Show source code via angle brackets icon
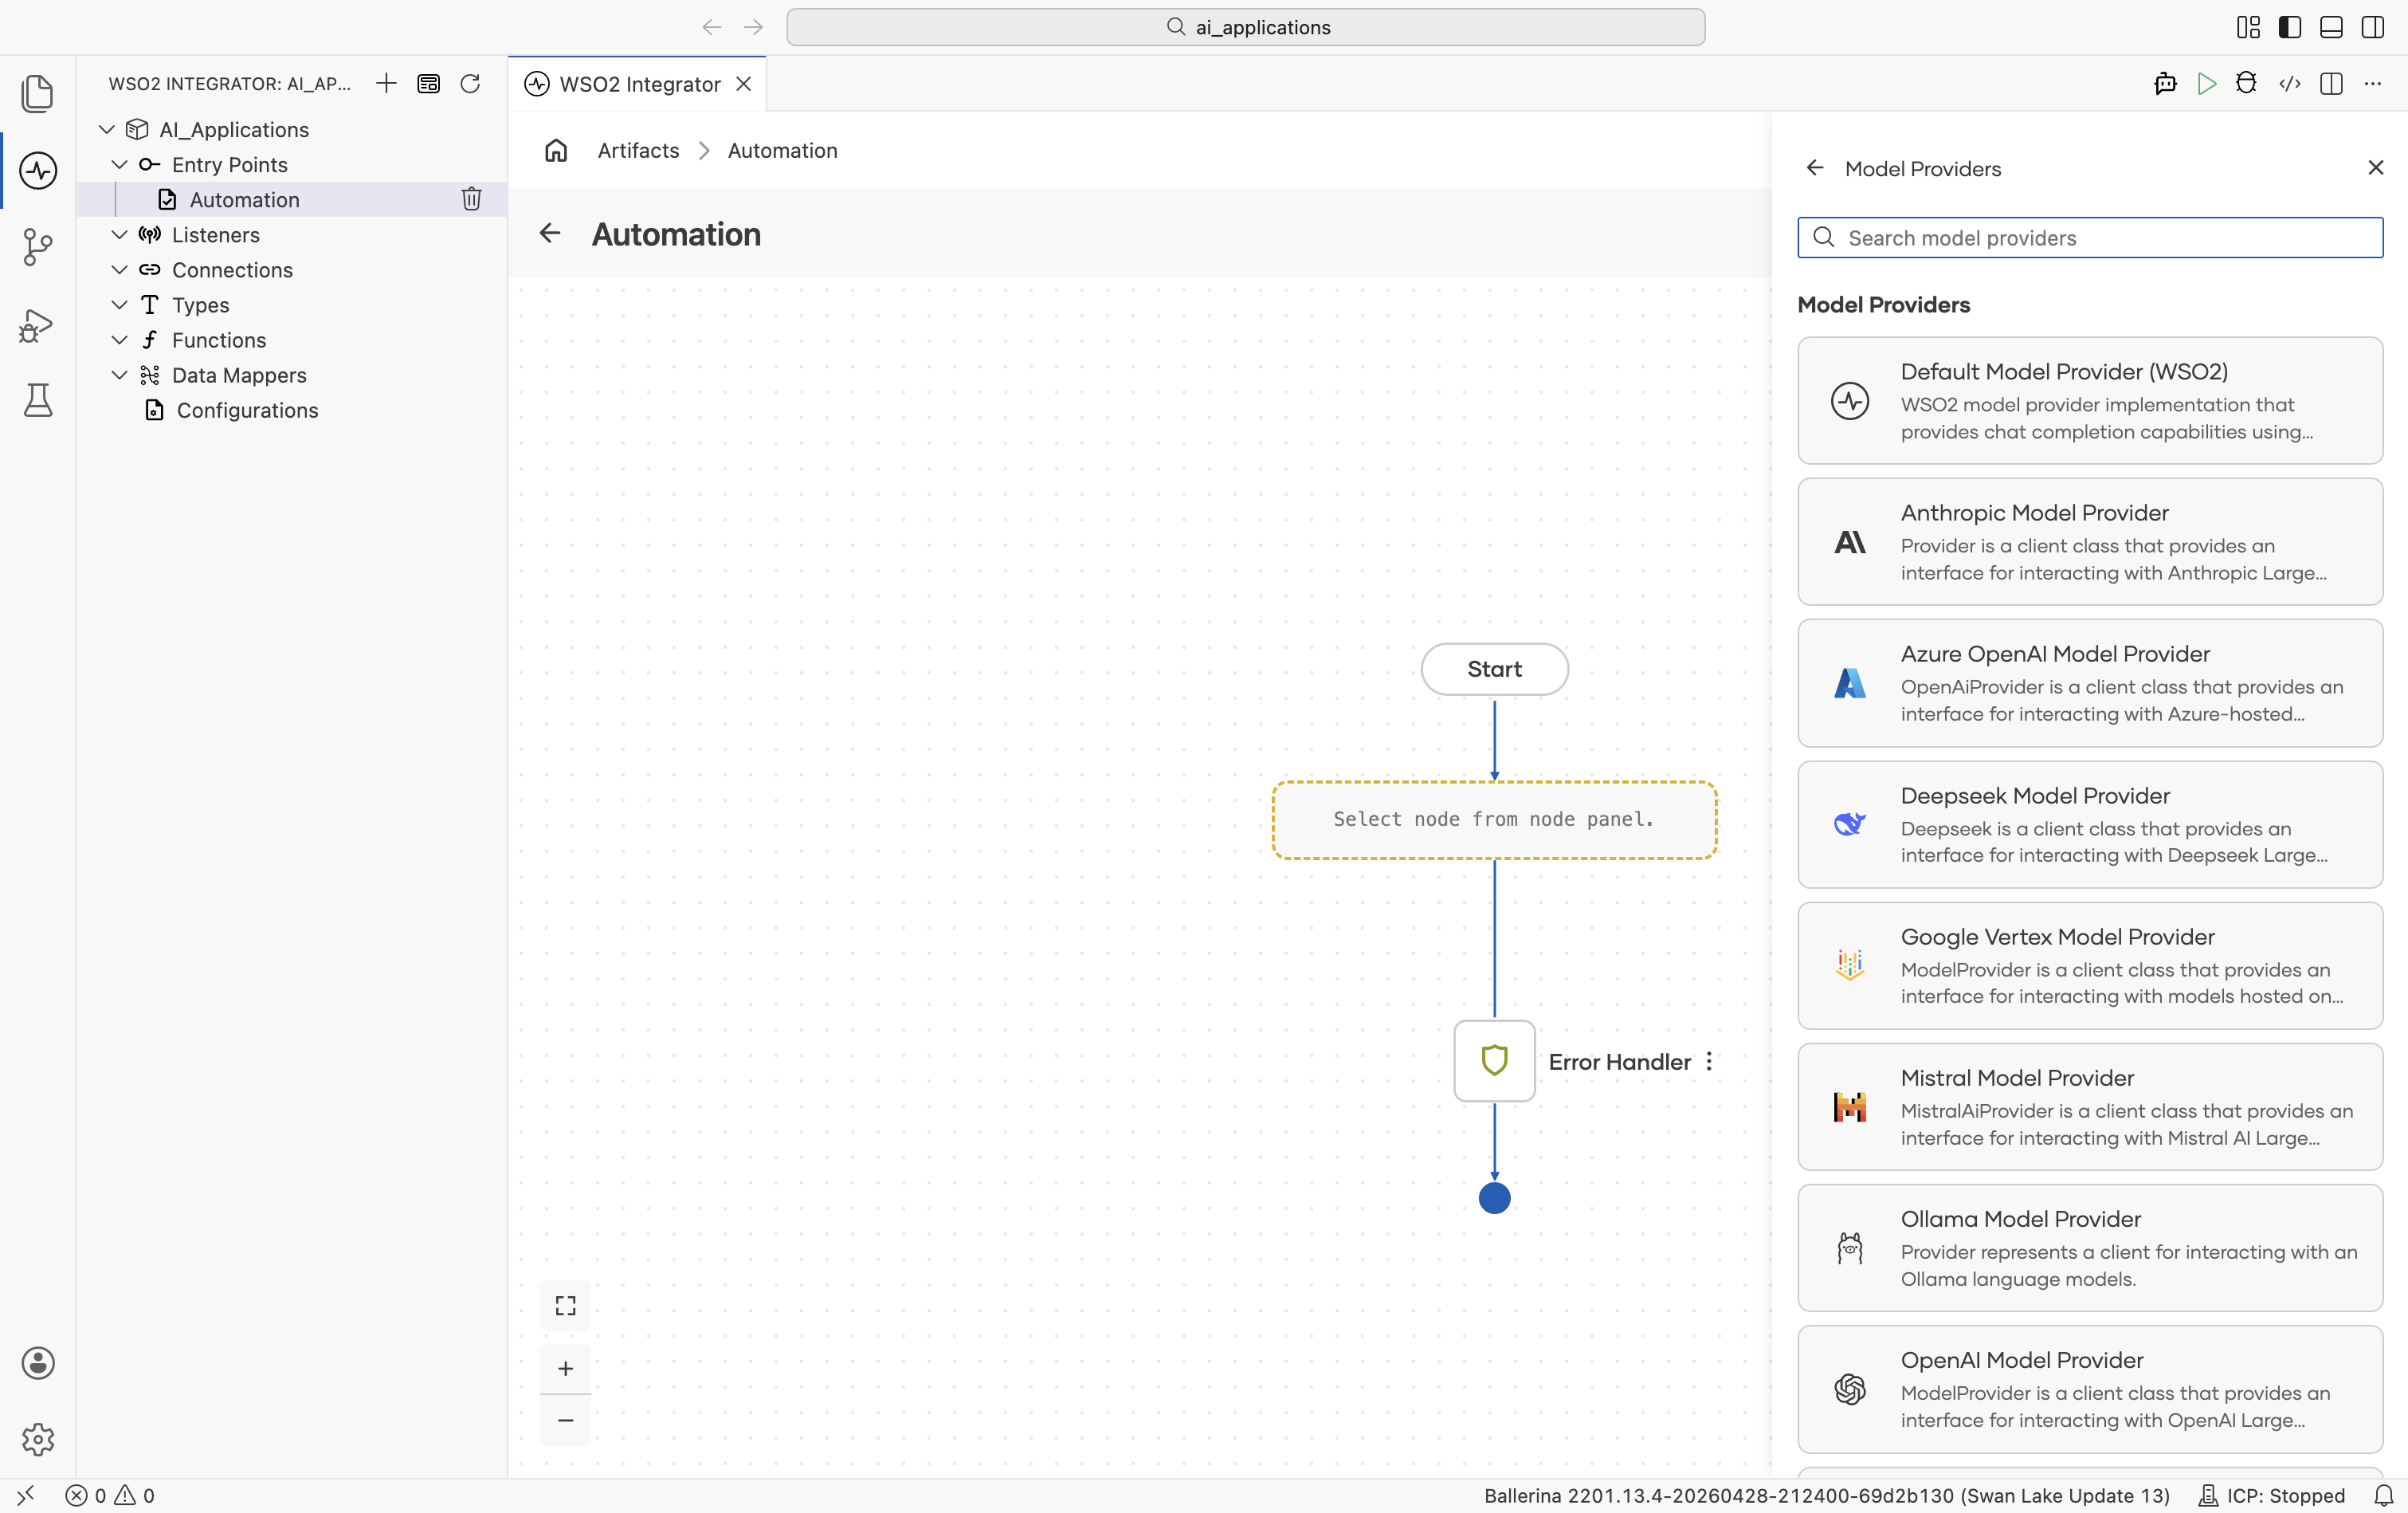The image size is (2408, 1513). pos(2290,84)
